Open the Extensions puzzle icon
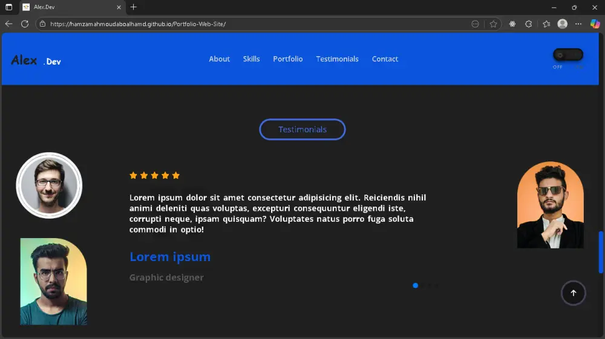 point(529,24)
